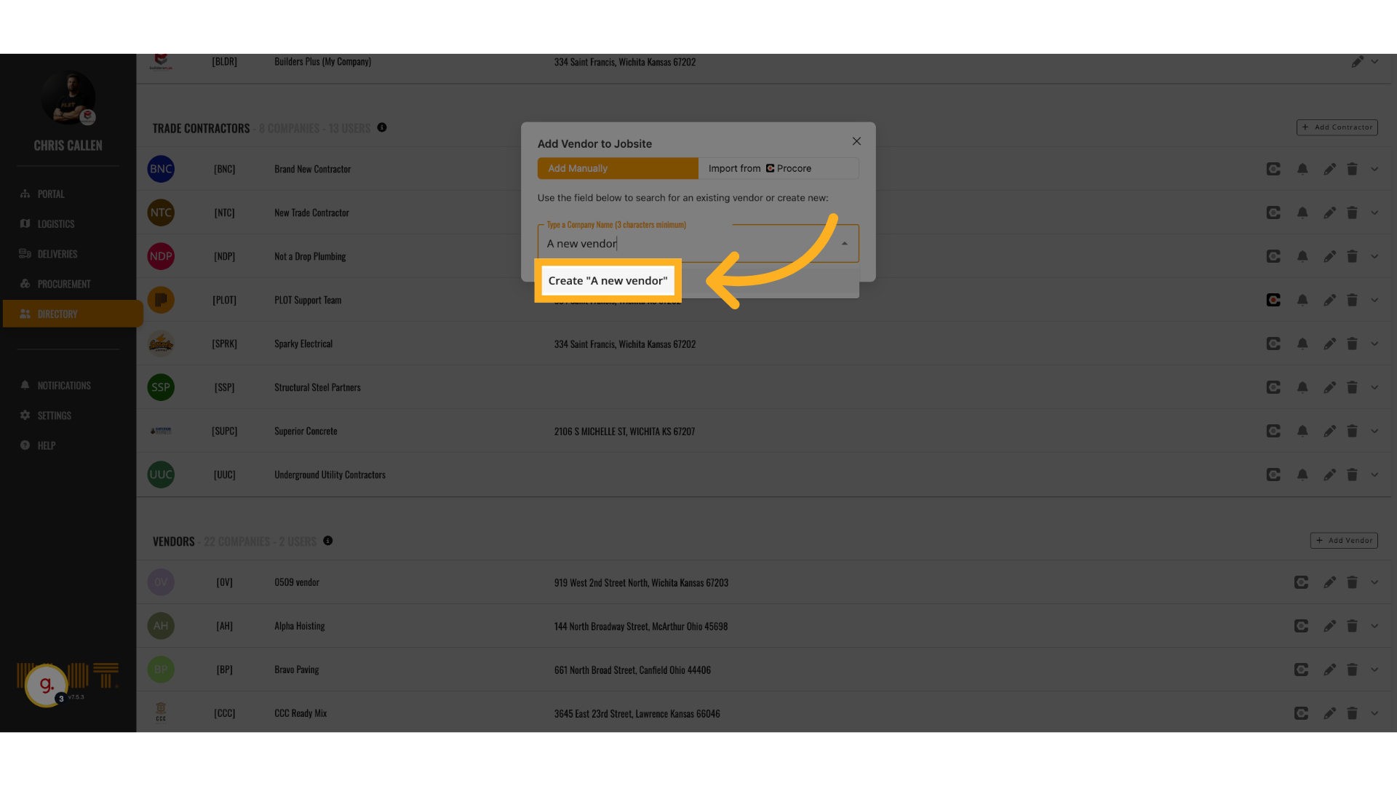Click Procore icon for CCC Ready Mix
The width and height of the screenshot is (1397, 786).
pyautogui.click(x=1301, y=713)
